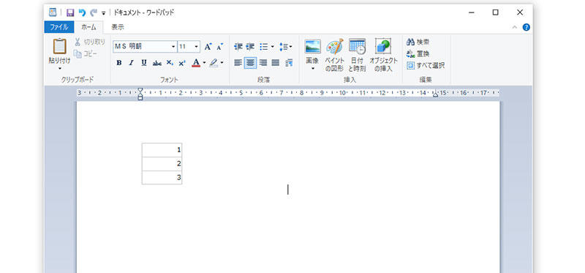
Task: Open the list style dropdown arrow
Action: [272, 47]
